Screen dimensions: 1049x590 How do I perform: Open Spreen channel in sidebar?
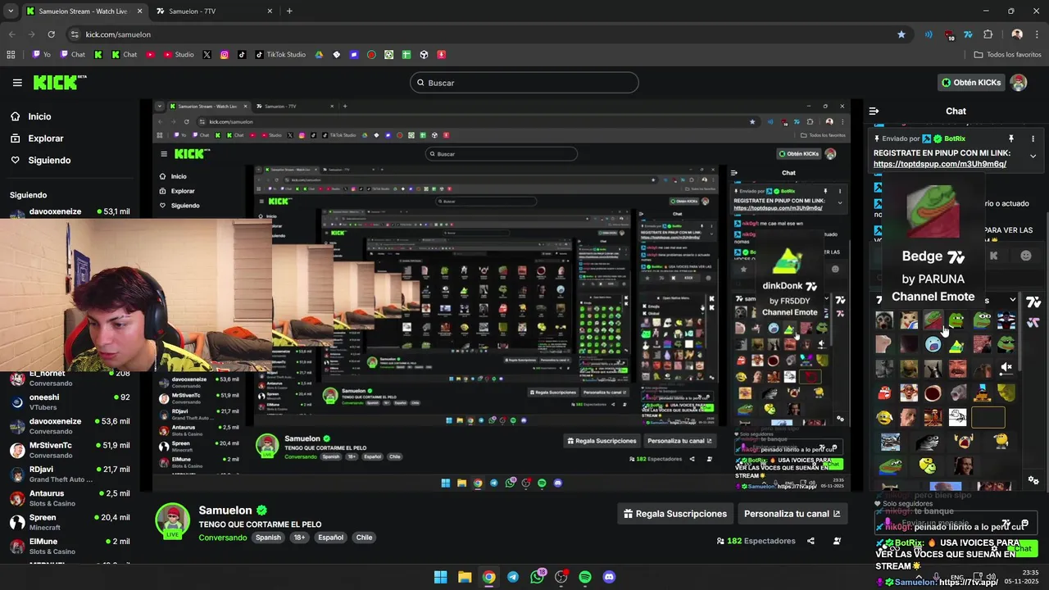(x=70, y=522)
